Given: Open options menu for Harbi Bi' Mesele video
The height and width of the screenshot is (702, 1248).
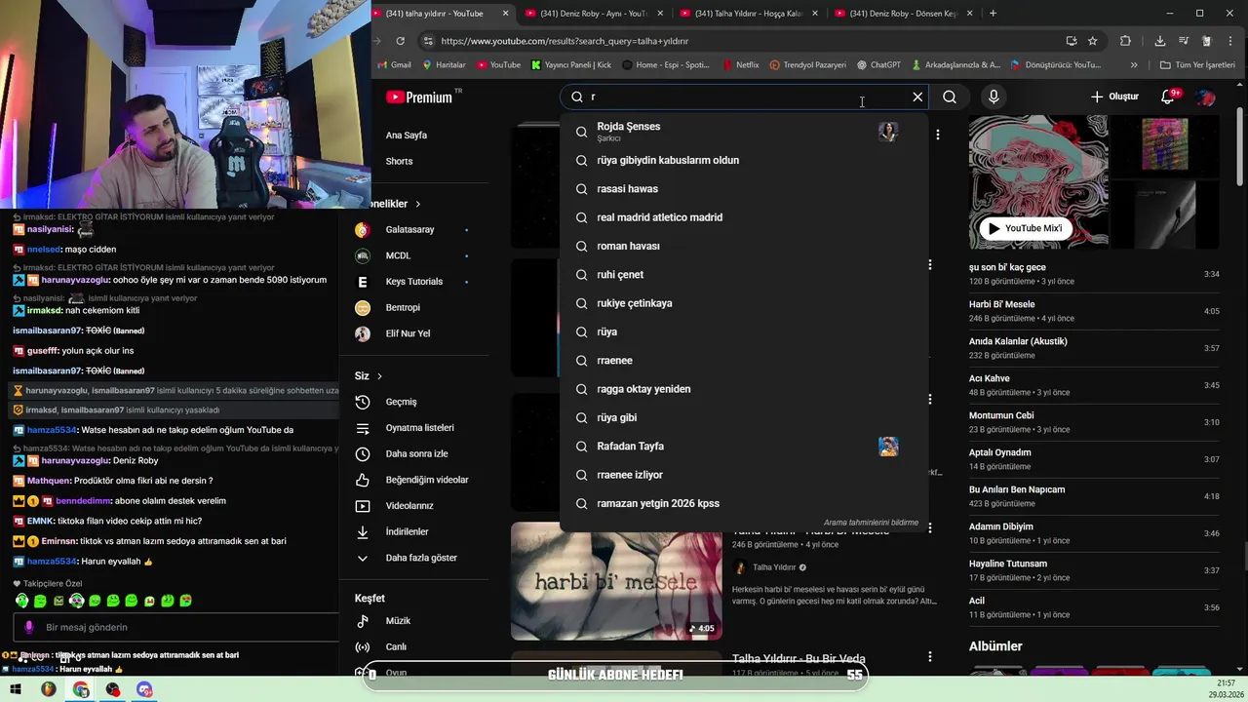Looking at the screenshot, I should pyautogui.click(x=930, y=528).
